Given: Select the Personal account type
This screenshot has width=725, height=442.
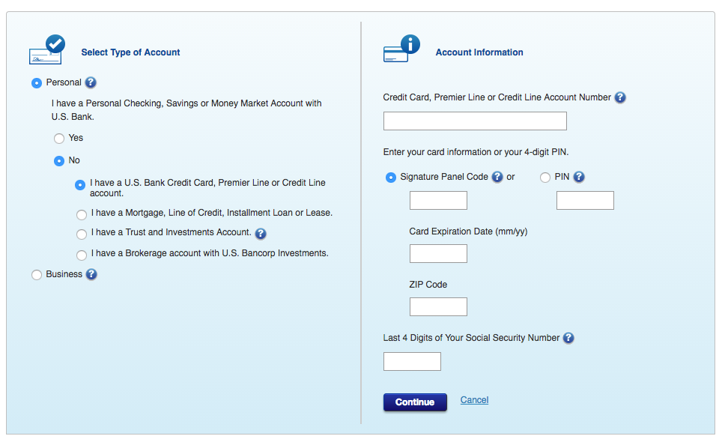Looking at the screenshot, I should click(37, 83).
